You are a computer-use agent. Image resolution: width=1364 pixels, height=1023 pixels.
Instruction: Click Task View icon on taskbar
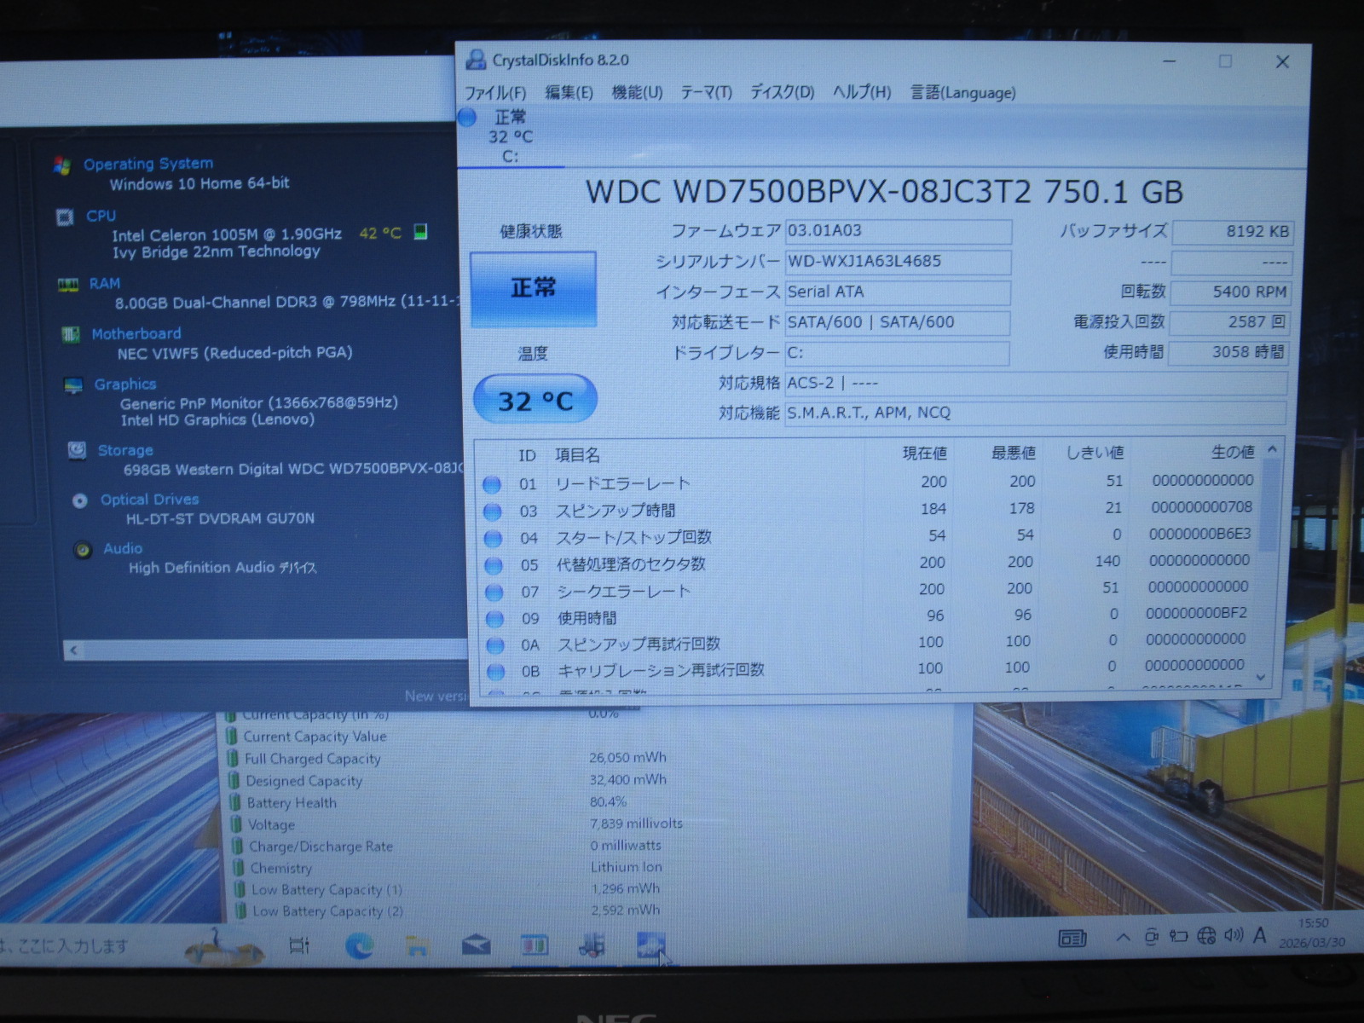coord(299,945)
